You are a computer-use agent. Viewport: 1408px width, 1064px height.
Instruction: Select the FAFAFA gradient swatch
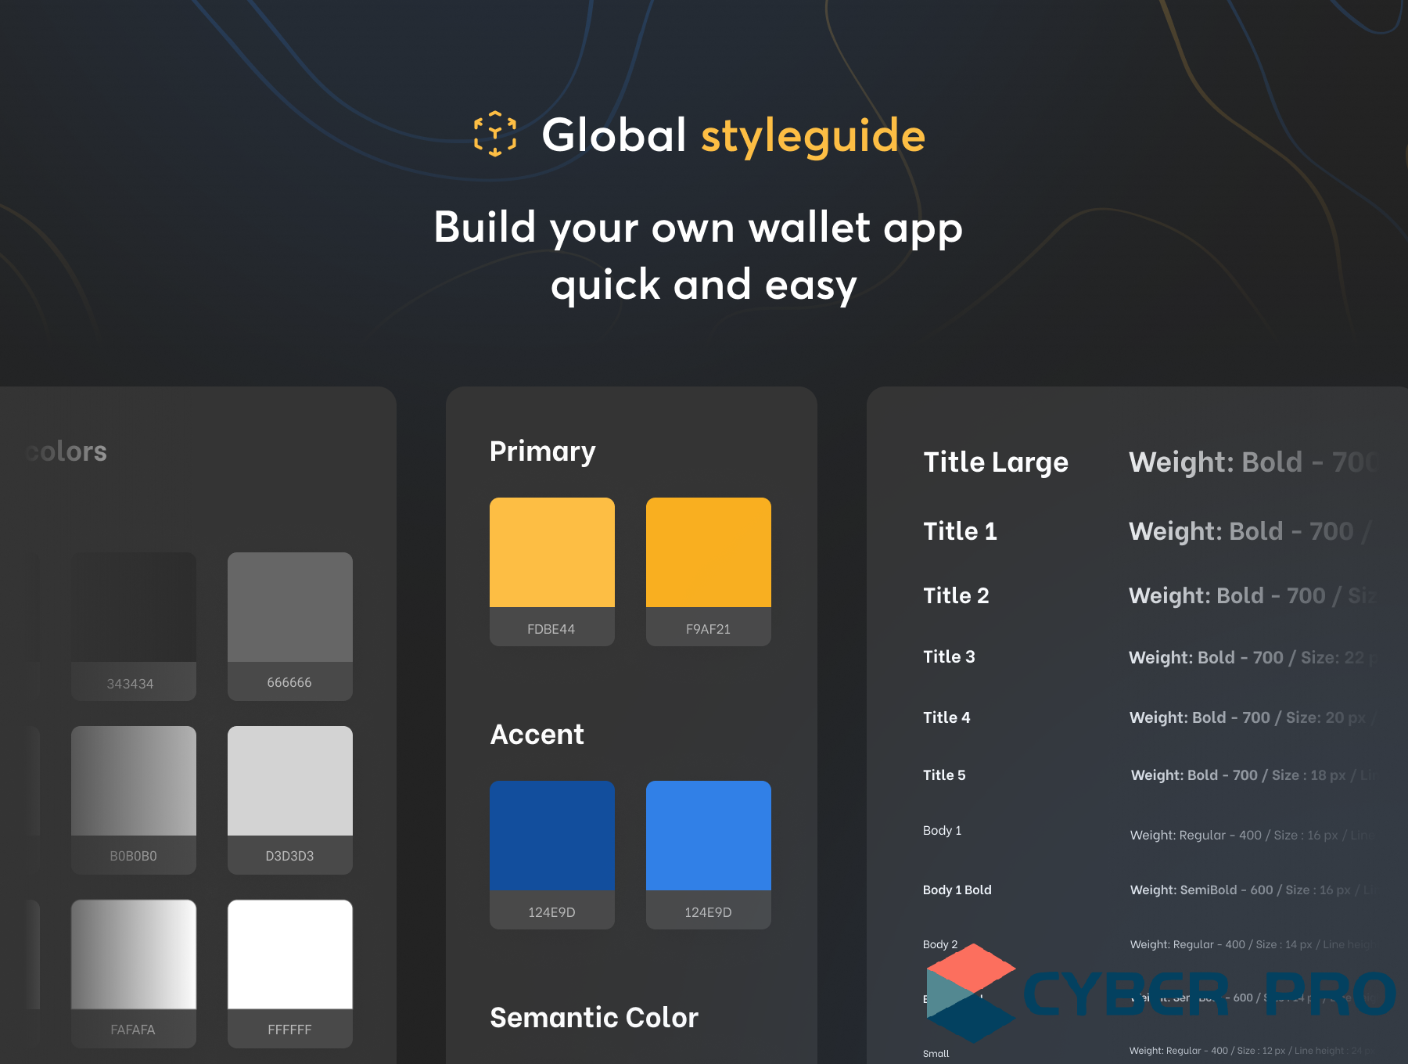[x=133, y=954]
